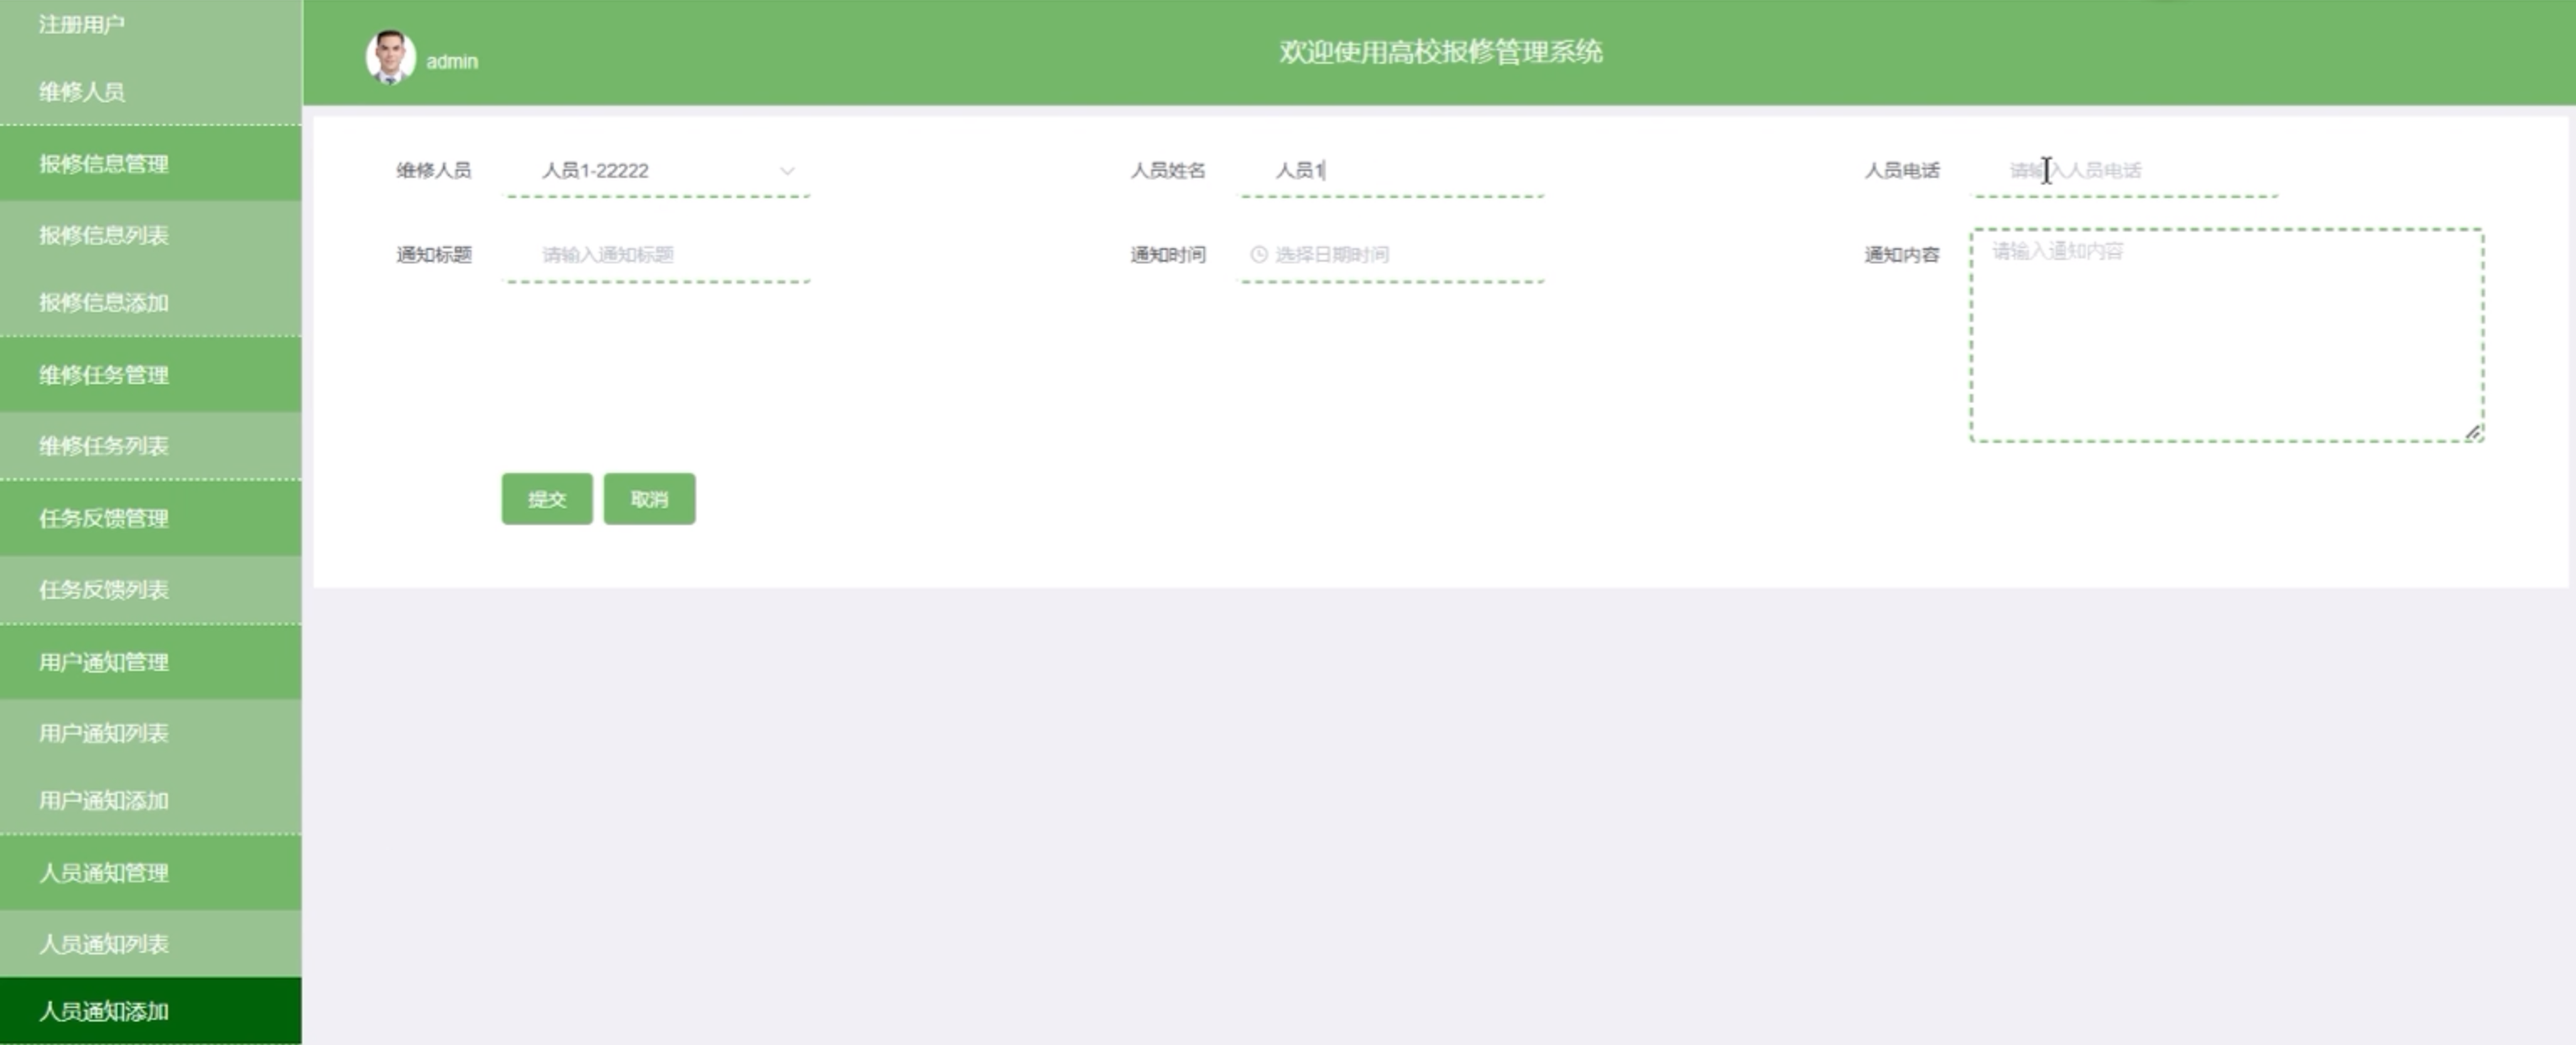Screen dimensions: 2576x1045
Task: Open 报修信息添加 in sidebar
Action: [x=104, y=303]
